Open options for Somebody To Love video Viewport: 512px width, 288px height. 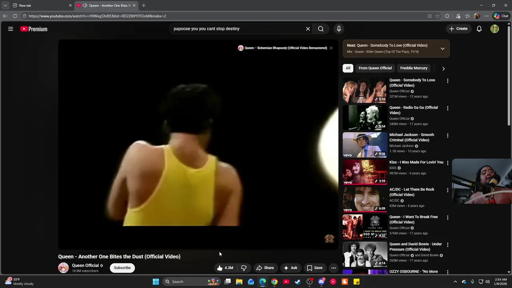[x=448, y=81]
